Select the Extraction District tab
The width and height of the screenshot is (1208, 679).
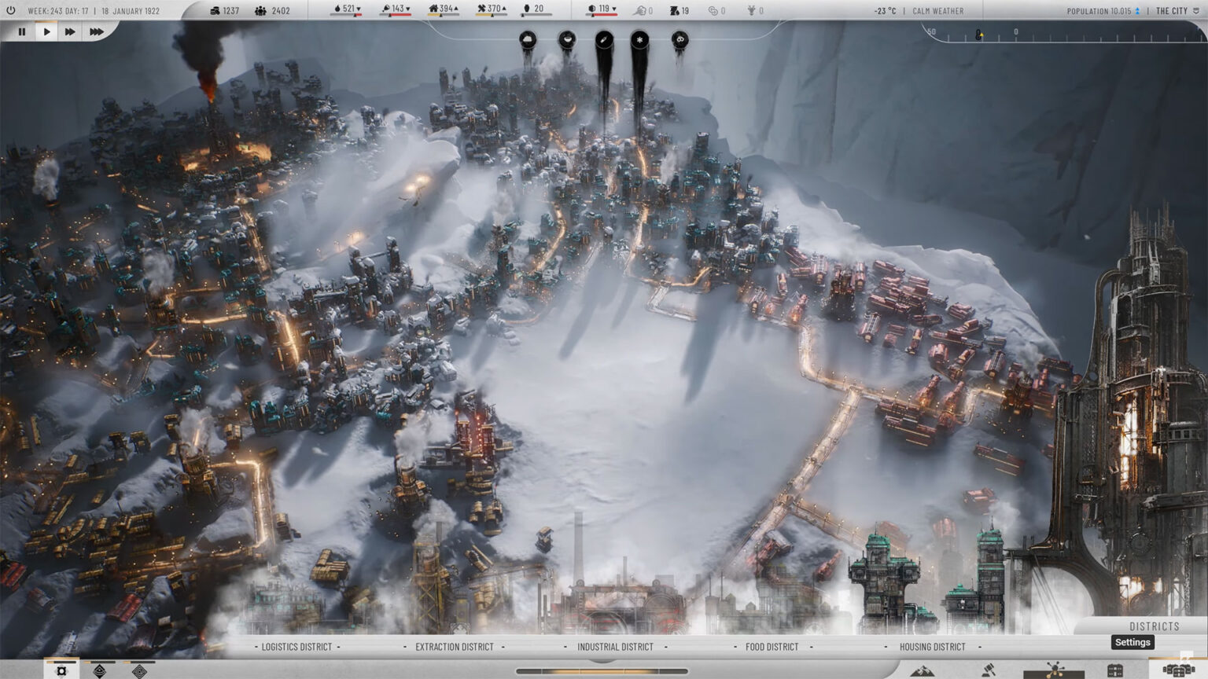pyautogui.click(x=454, y=647)
